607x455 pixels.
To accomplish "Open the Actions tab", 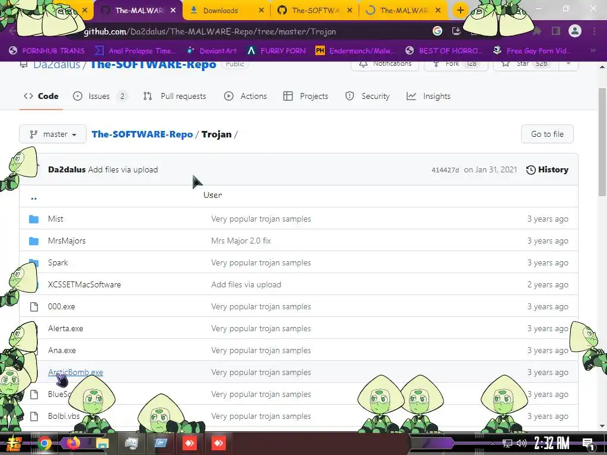I will tap(245, 96).
